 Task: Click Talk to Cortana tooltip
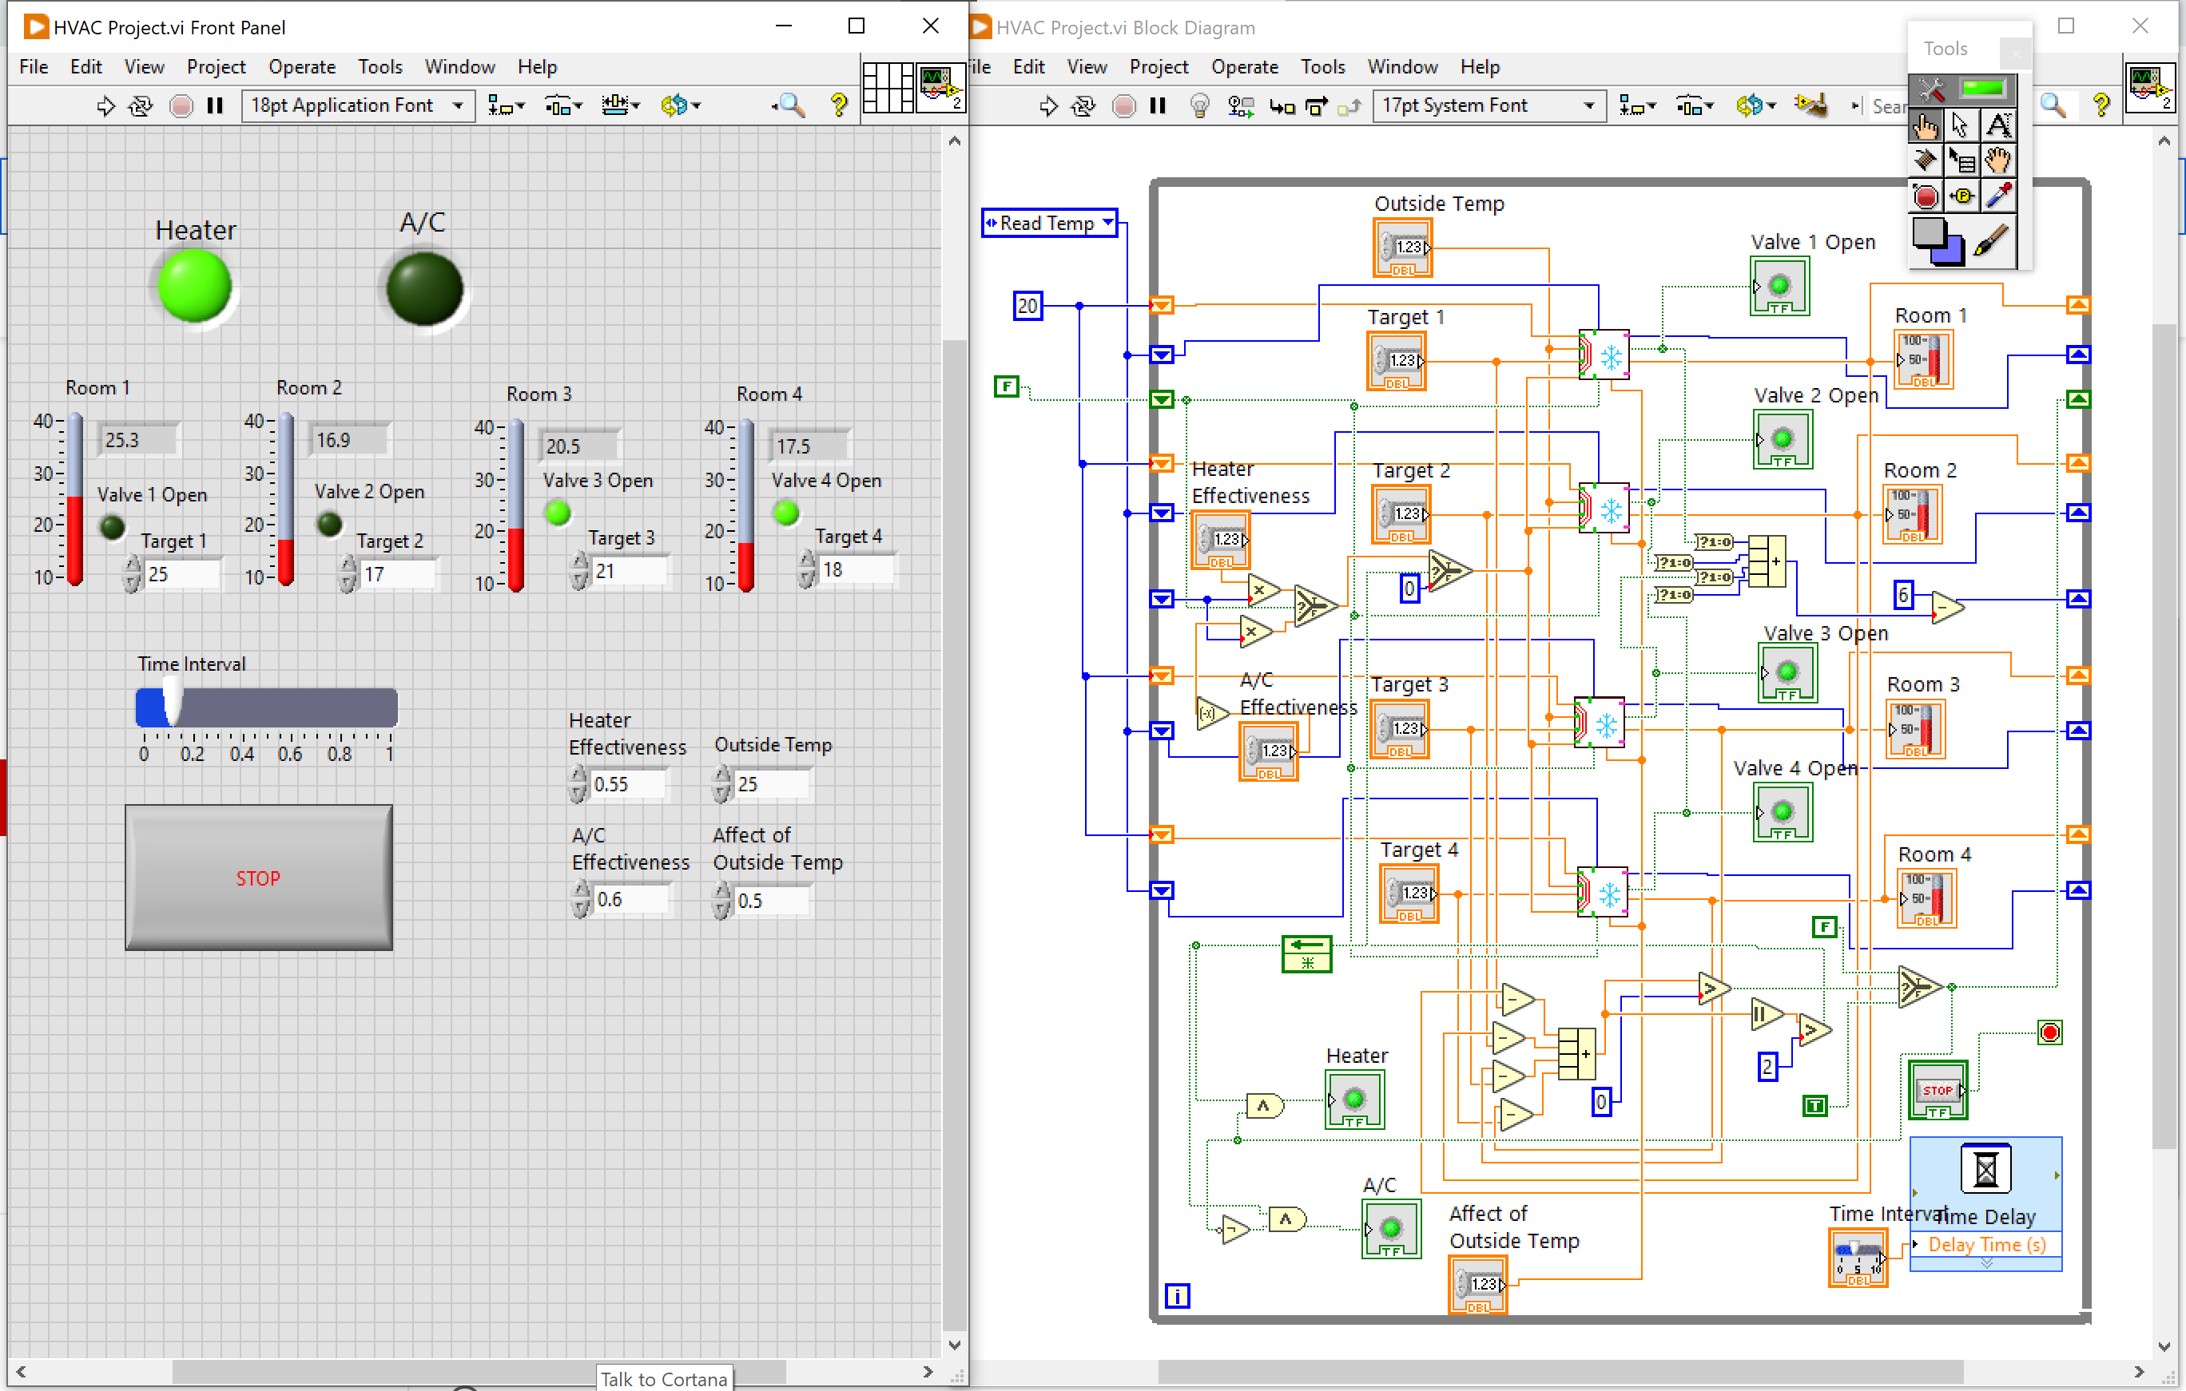pyautogui.click(x=665, y=1378)
